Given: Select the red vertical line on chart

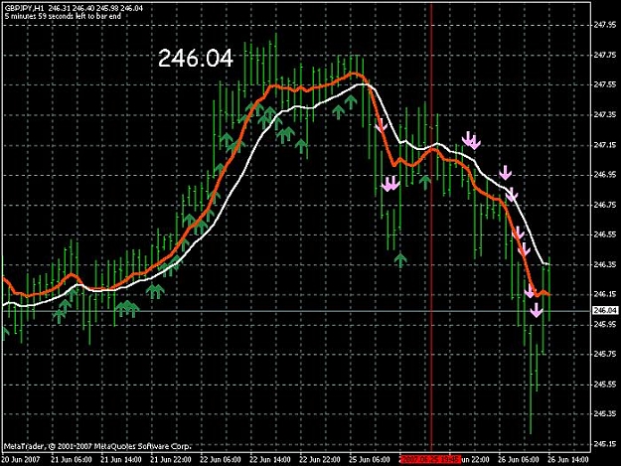Looking at the screenshot, I should 431,230.
